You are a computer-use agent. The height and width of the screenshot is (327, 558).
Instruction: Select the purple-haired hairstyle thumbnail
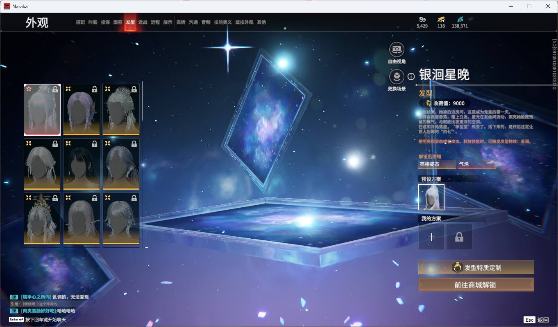click(x=82, y=110)
